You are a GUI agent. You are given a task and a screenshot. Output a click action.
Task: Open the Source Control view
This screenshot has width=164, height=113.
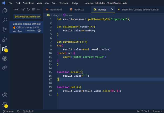(x=5, y=30)
